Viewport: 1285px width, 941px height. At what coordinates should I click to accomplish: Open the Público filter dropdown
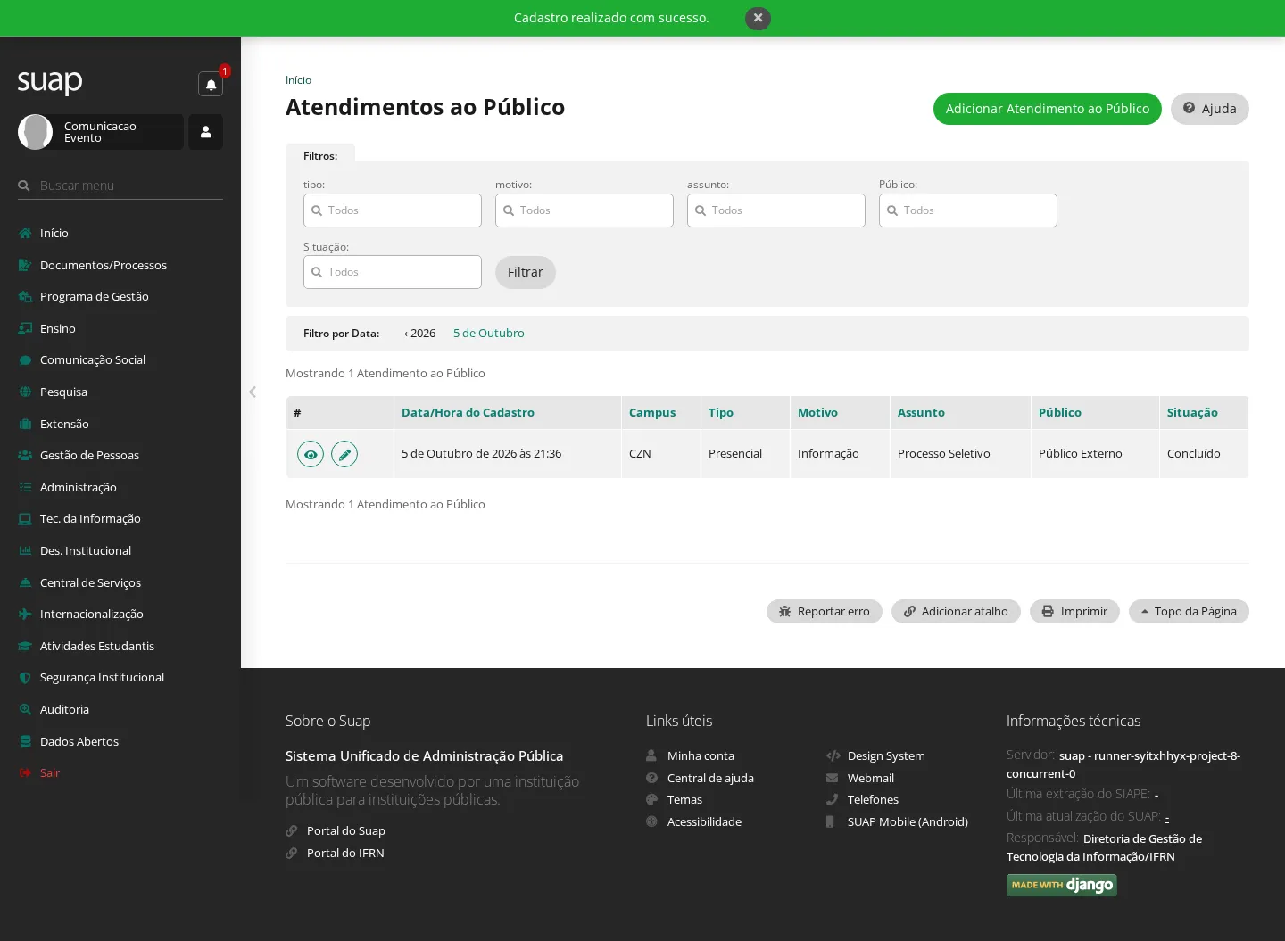point(968,210)
